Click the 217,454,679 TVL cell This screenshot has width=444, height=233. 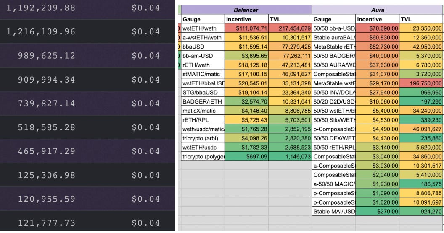pos(290,28)
